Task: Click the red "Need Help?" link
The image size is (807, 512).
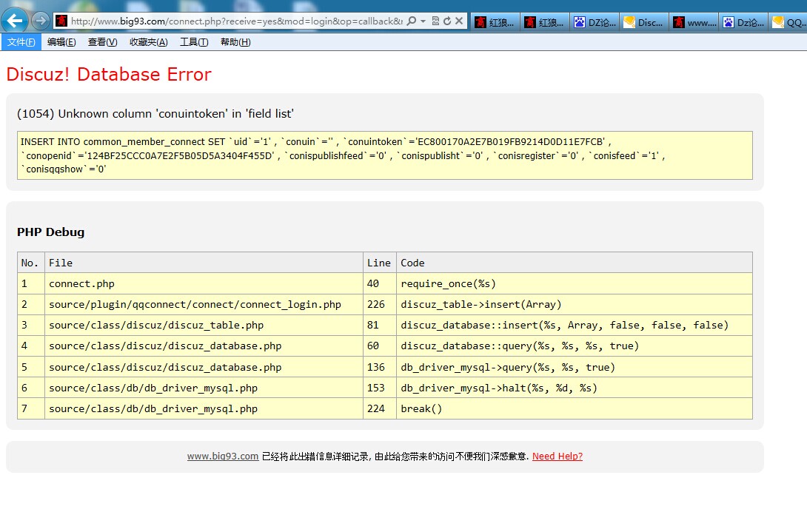Action: tap(557, 457)
